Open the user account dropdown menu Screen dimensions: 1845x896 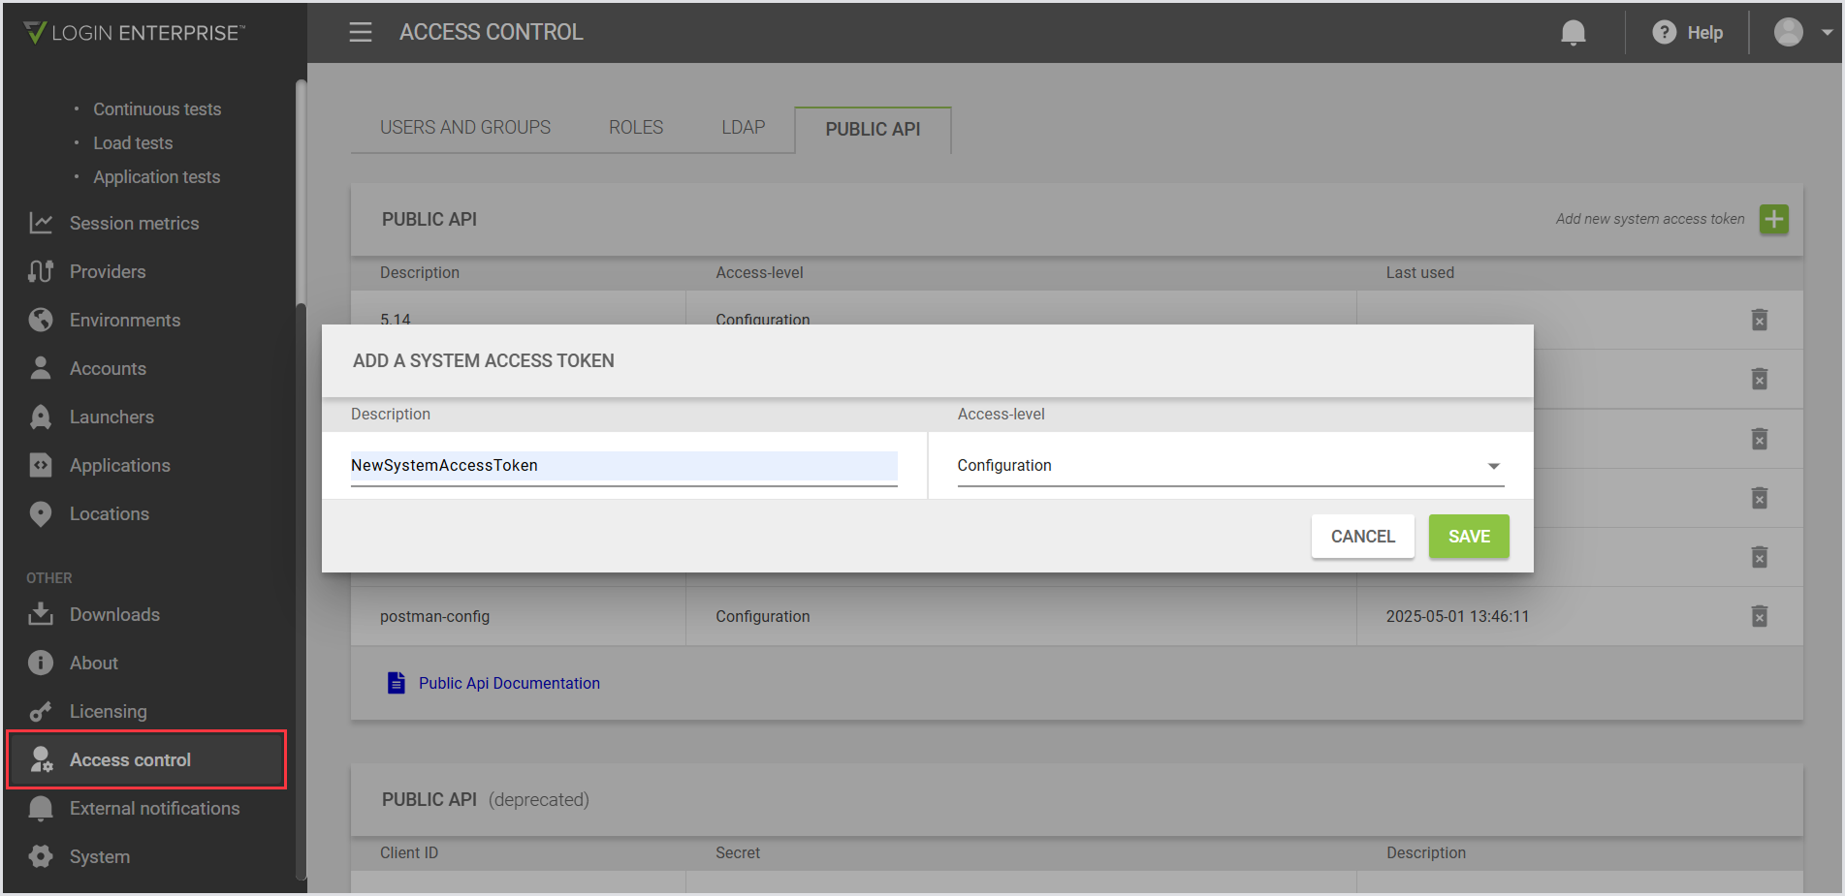[1802, 33]
